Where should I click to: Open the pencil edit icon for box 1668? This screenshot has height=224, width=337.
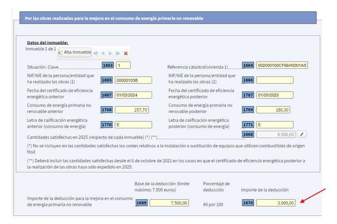[302, 134]
